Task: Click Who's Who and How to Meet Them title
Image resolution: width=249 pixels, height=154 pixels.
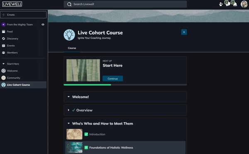Action: pos(103,124)
